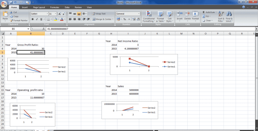
Task: Click the Cut button
Action: (13, 12)
